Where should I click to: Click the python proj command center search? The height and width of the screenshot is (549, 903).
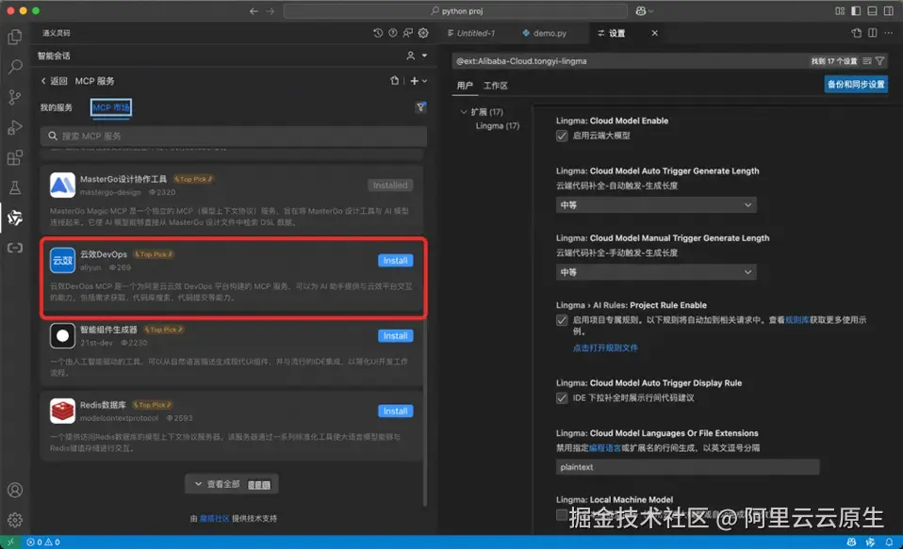point(455,11)
